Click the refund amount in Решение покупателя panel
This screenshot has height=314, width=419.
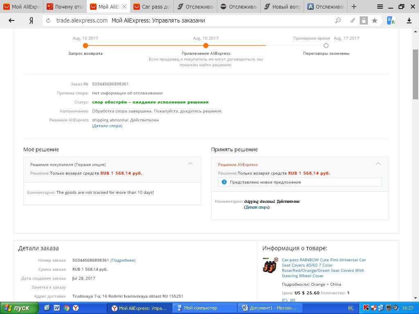[121, 173]
